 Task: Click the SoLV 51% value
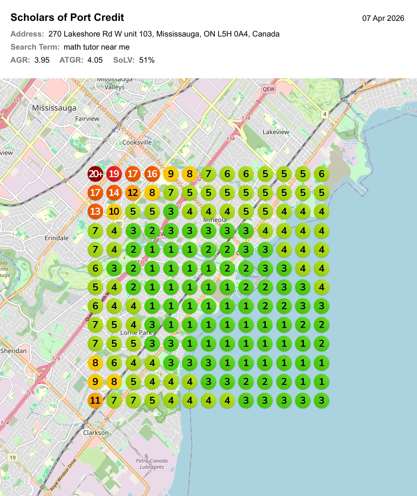pos(146,60)
